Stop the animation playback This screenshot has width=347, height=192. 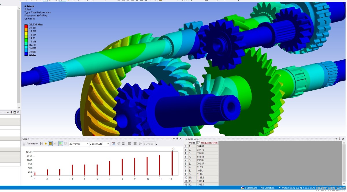pyautogui.click(x=50, y=144)
